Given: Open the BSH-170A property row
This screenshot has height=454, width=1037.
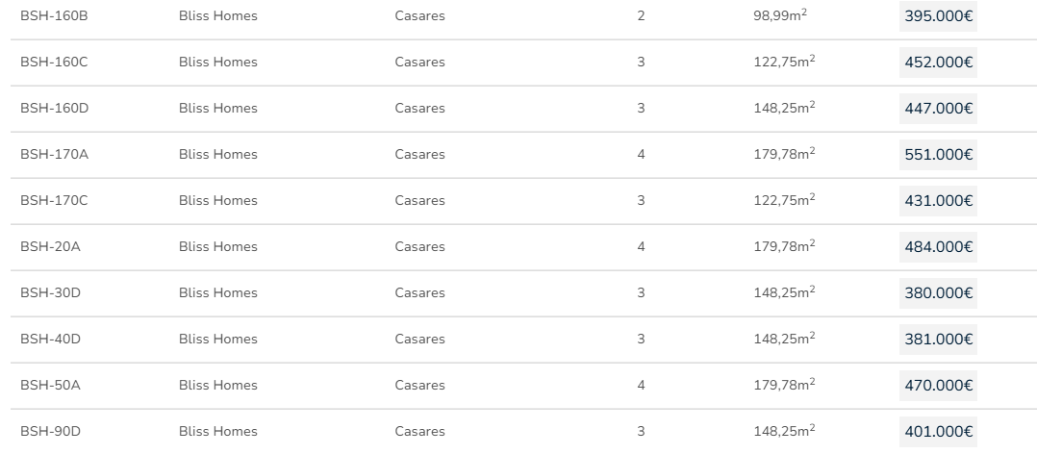Looking at the screenshot, I should (54, 155).
